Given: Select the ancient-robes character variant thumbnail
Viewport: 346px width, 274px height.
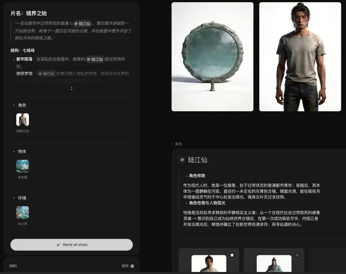Looking at the screenshot, I should [274, 264].
